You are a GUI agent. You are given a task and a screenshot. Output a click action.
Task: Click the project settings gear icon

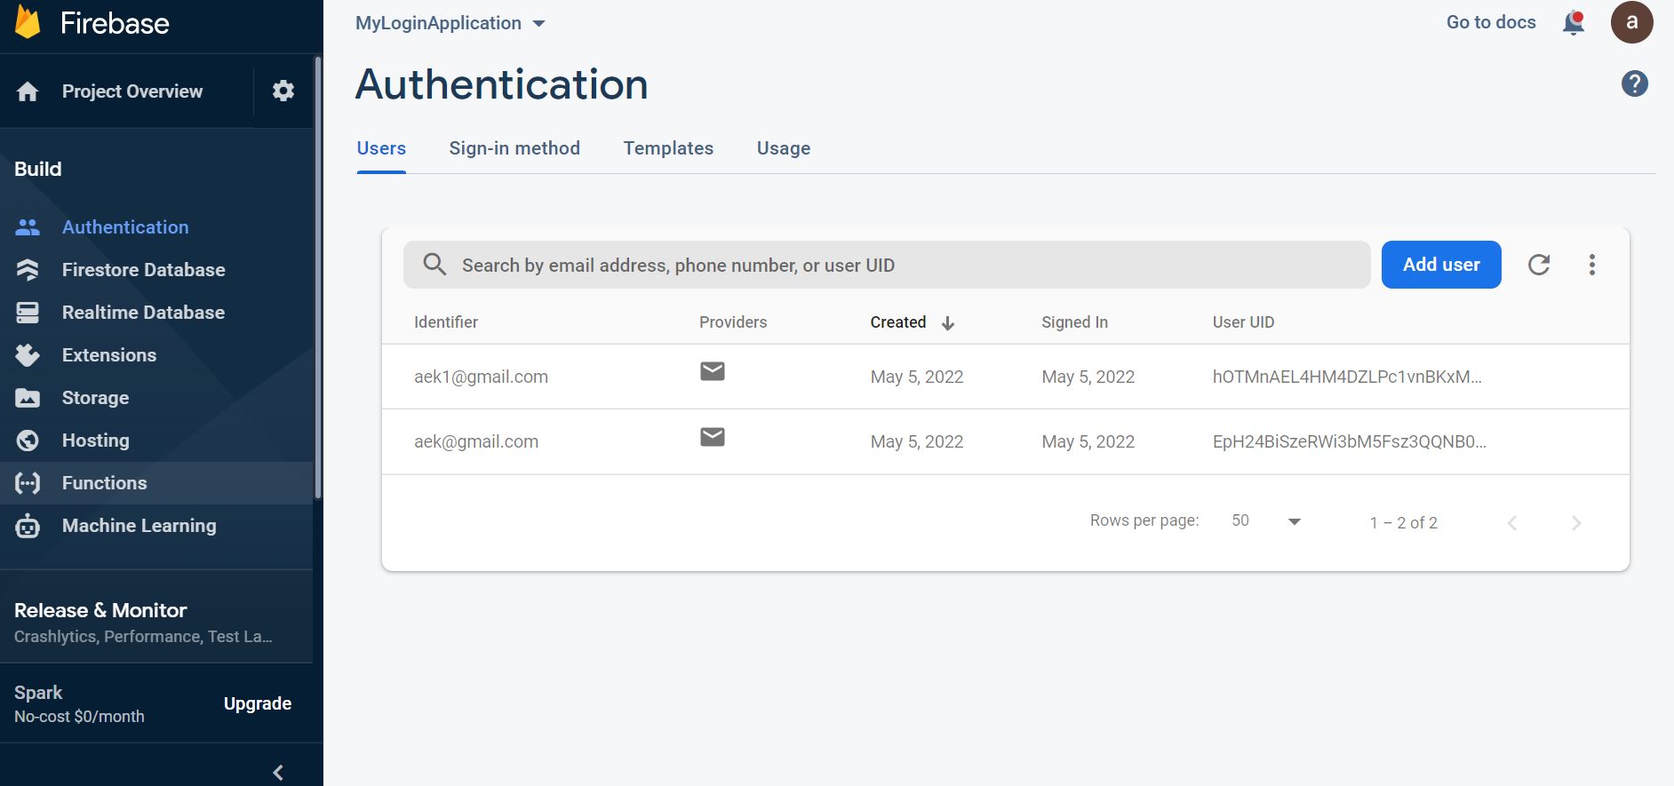click(283, 91)
